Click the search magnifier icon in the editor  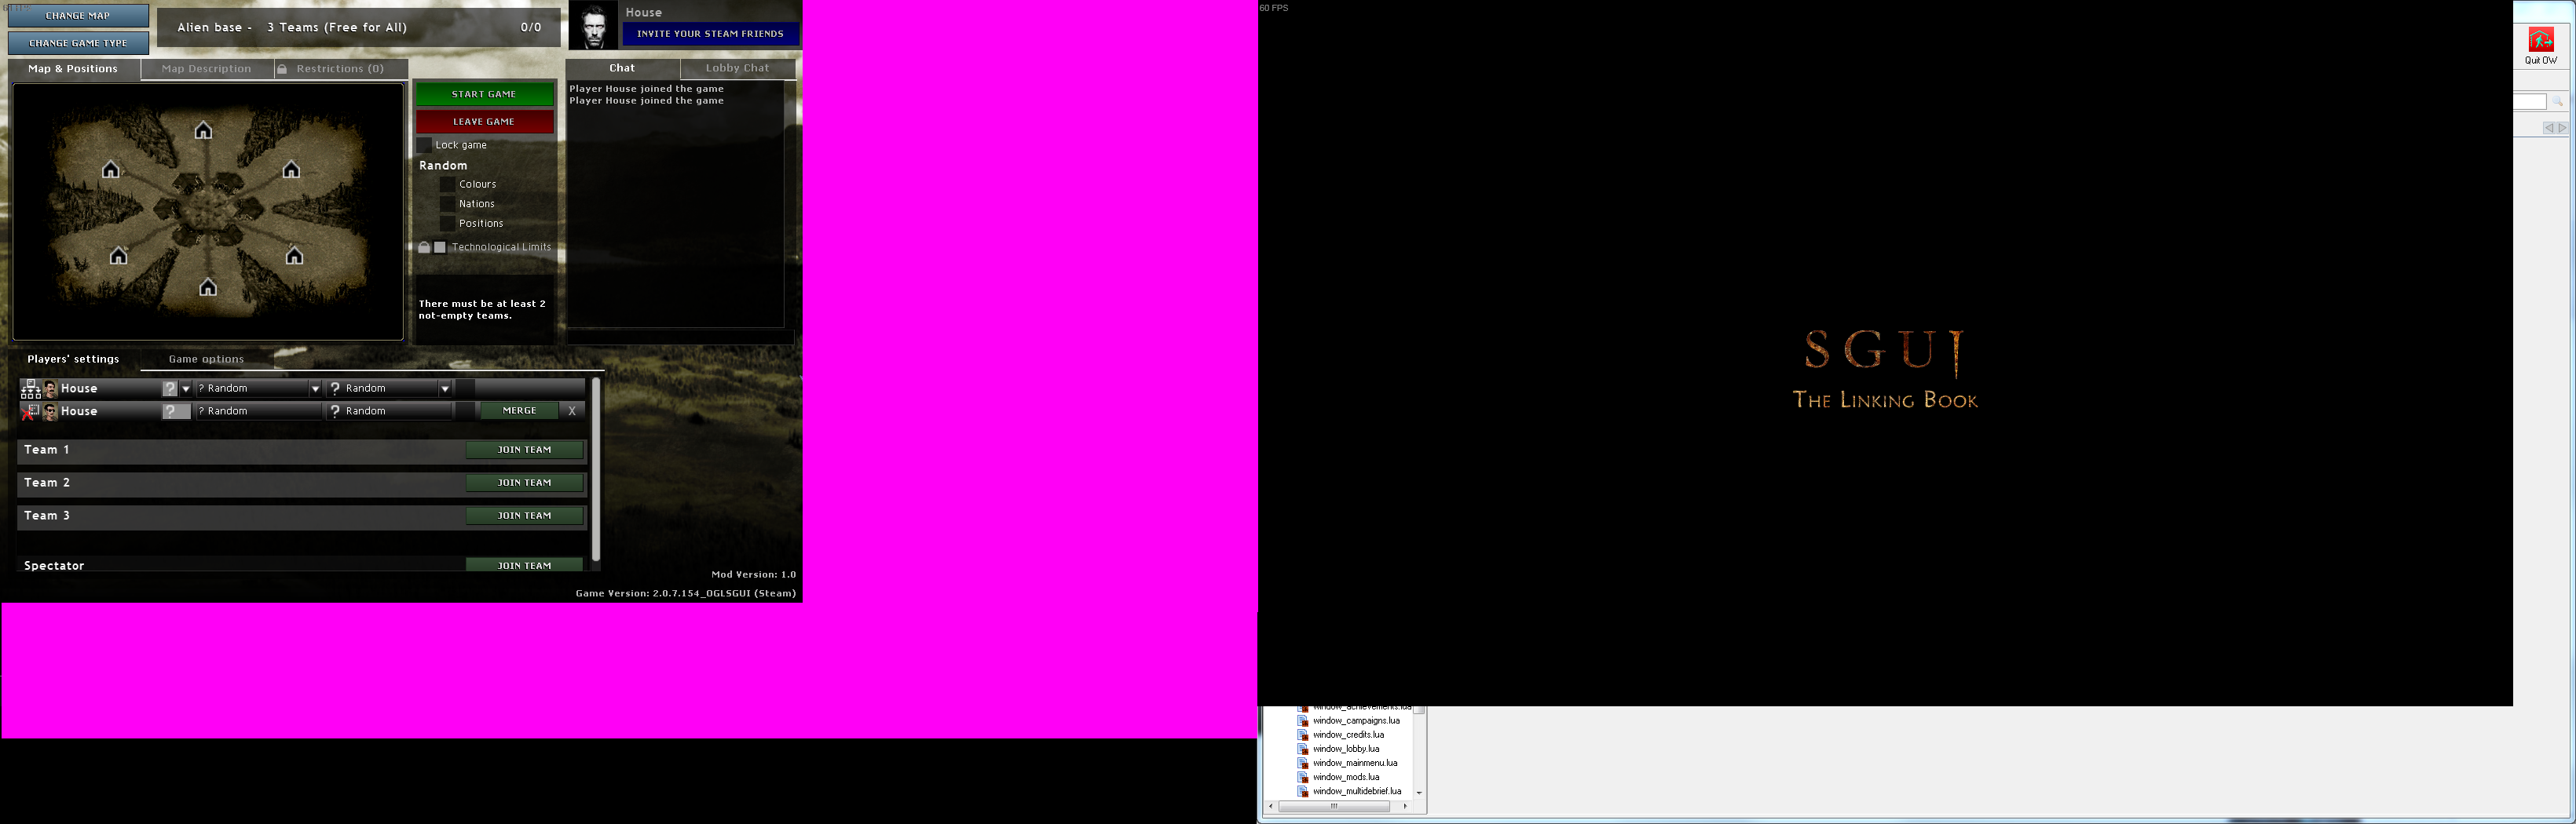[2557, 102]
